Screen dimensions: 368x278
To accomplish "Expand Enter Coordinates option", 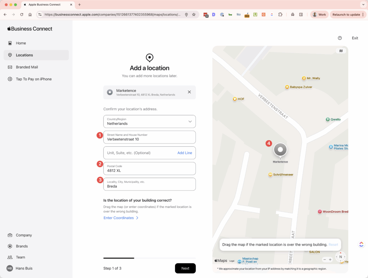I will 121,218.
